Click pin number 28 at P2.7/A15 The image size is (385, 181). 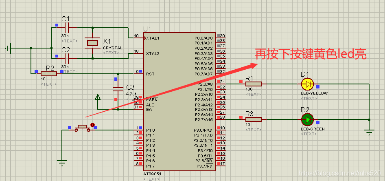coord(223,117)
